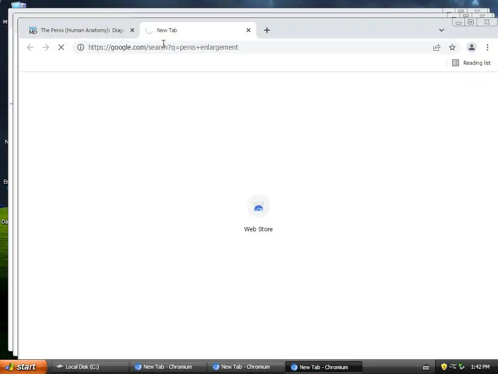Stop loading the page

[x=61, y=47]
